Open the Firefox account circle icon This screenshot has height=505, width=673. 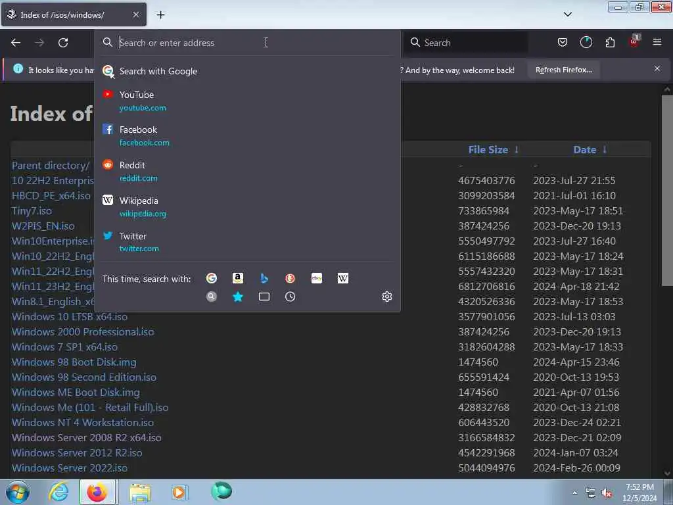586,42
